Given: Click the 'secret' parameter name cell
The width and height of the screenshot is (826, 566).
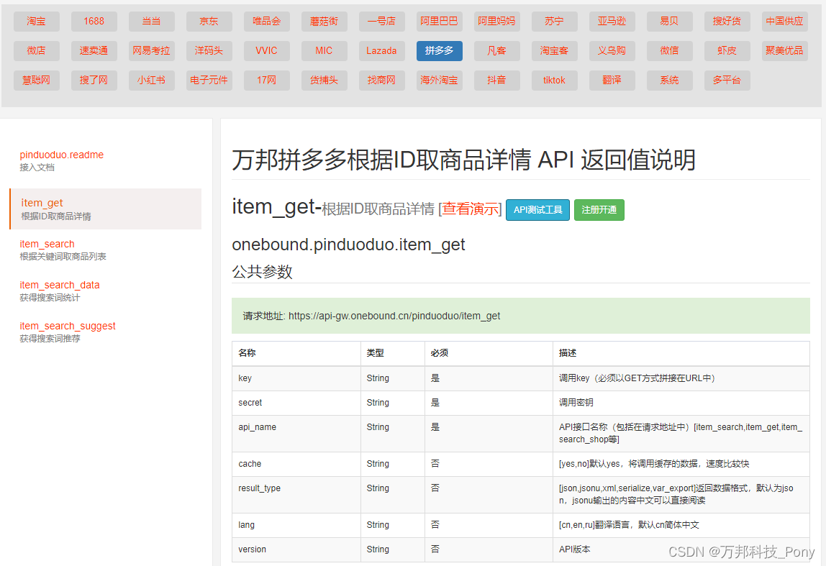Looking at the screenshot, I should [x=296, y=403].
